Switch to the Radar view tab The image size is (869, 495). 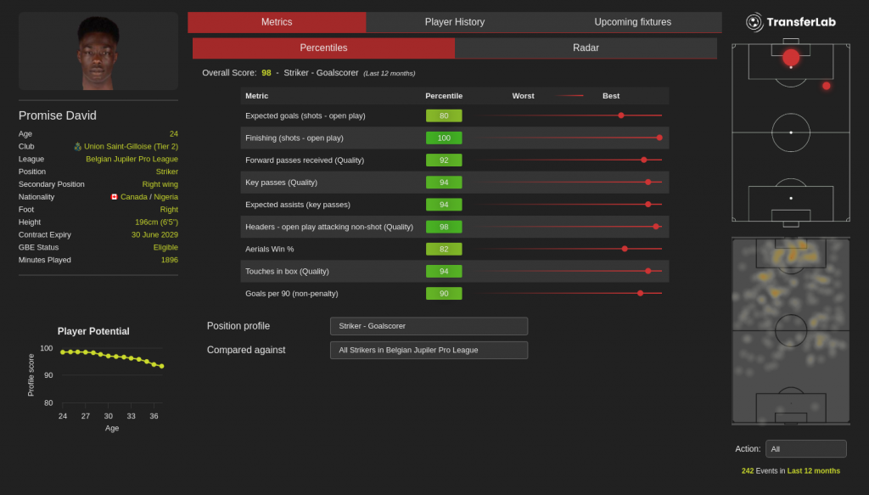point(586,48)
